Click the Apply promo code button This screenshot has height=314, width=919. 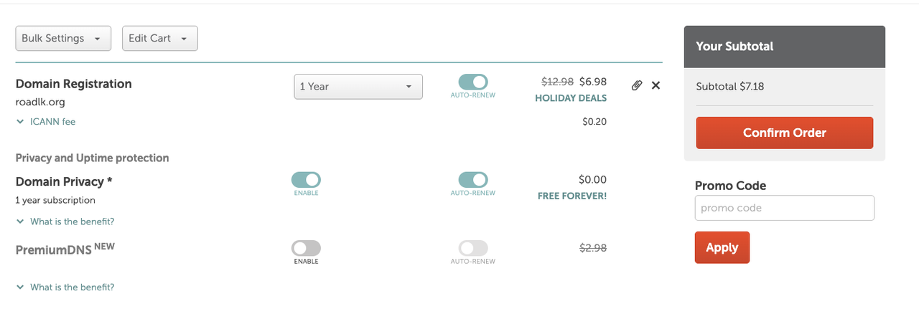tap(722, 247)
